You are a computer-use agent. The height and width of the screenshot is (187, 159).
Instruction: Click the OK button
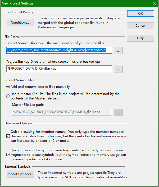[x=140, y=13]
